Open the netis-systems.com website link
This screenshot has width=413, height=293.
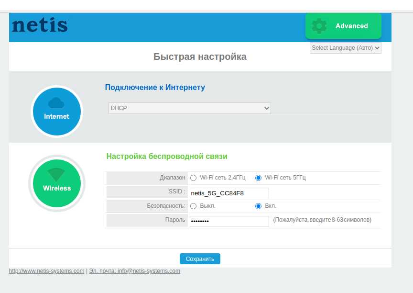47,271
